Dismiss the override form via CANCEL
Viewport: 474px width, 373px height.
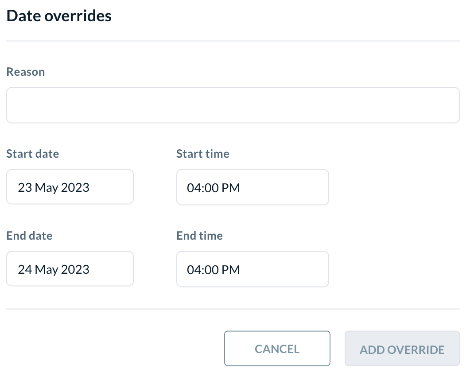[x=277, y=349]
